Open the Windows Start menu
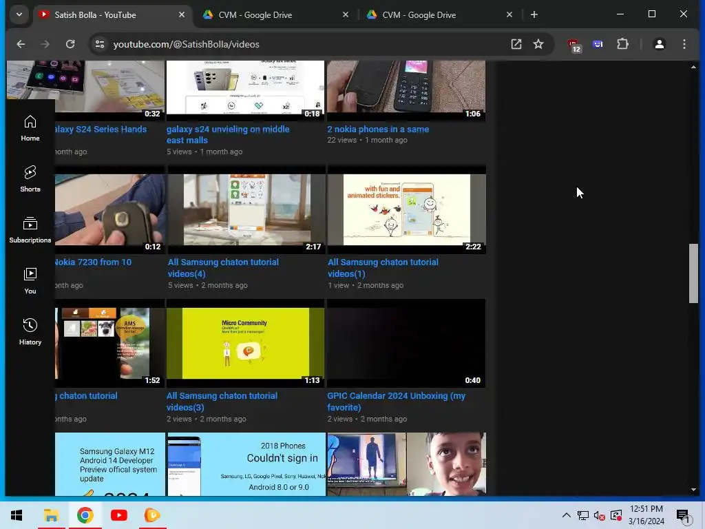705x529 pixels. 17,515
